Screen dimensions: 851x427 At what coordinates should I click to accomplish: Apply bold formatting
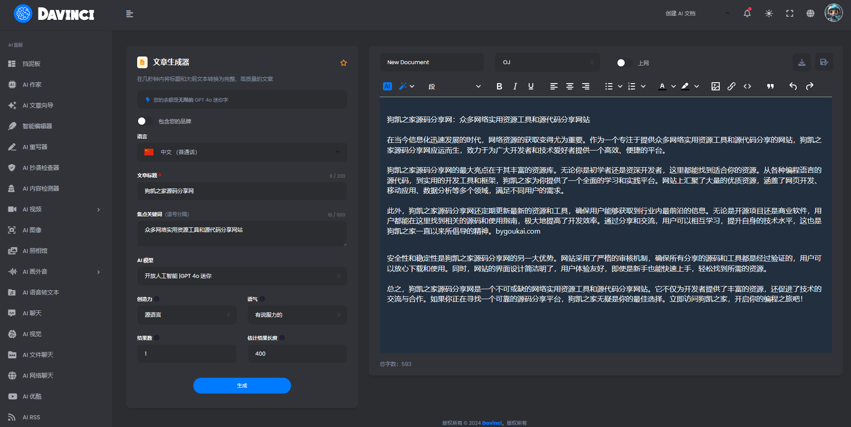pos(499,86)
